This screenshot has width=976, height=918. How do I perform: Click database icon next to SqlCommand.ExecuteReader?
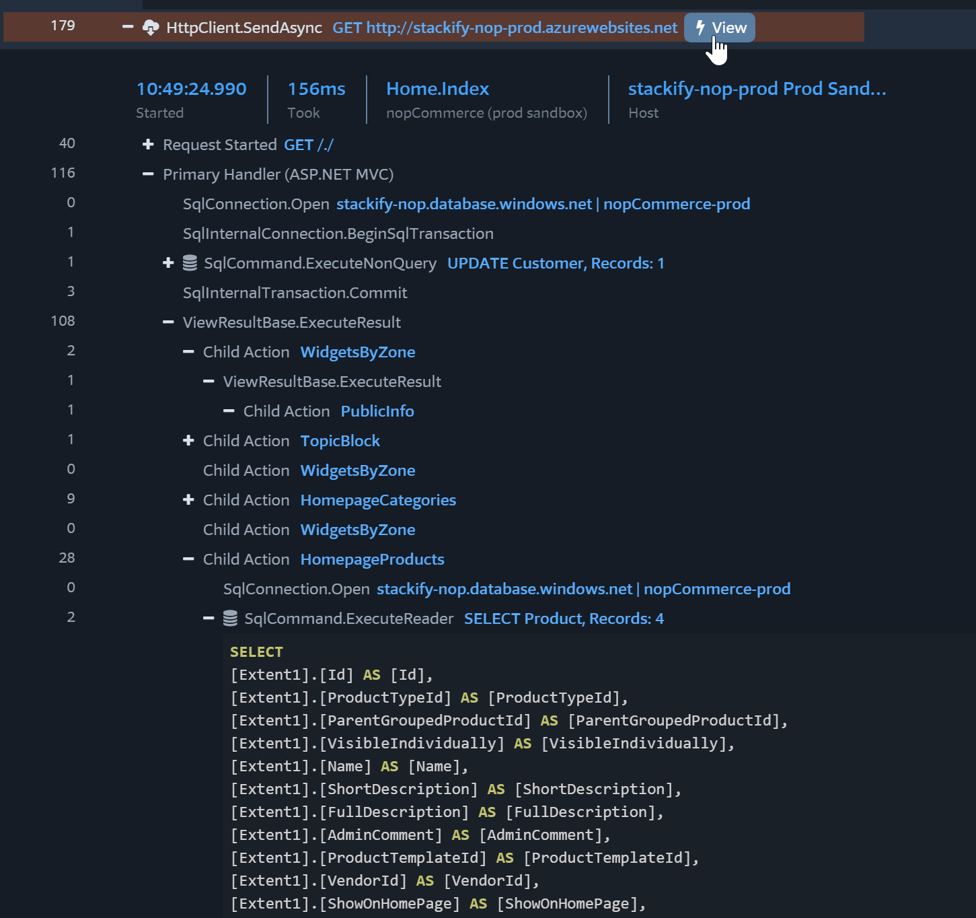click(230, 619)
